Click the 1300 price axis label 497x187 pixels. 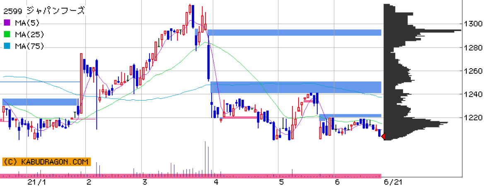coord(473,24)
